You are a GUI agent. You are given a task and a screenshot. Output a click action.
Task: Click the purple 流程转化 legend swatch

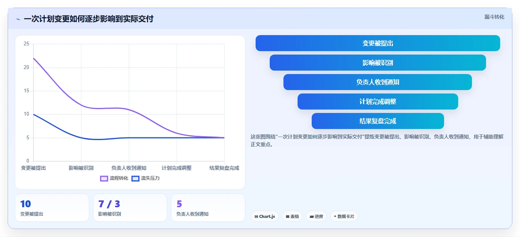point(104,179)
